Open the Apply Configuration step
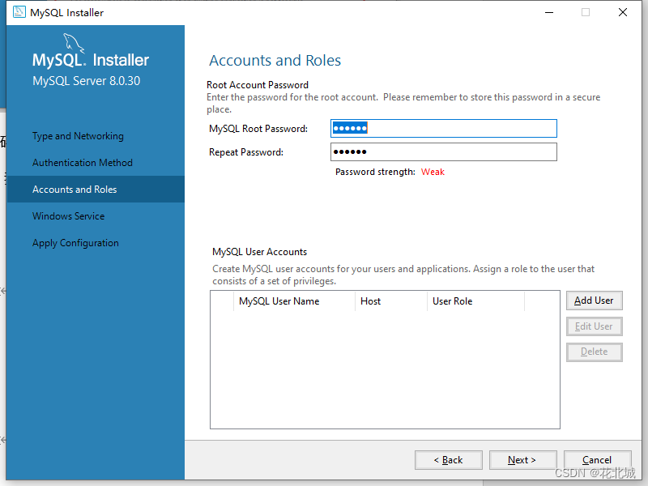648x486 pixels. click(x=75, y=243)
